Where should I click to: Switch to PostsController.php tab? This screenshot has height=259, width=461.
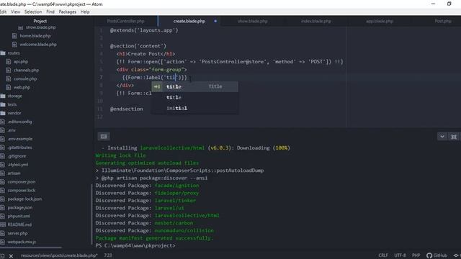click(125, 21)
